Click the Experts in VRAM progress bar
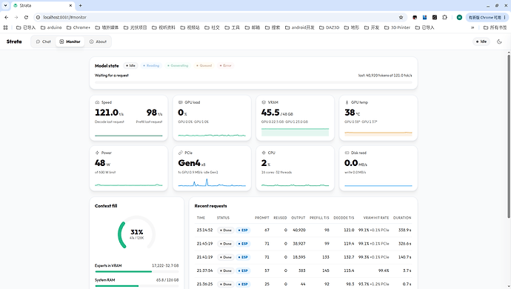Viewport: 511px width, 289px height. (x=136, y=271)
